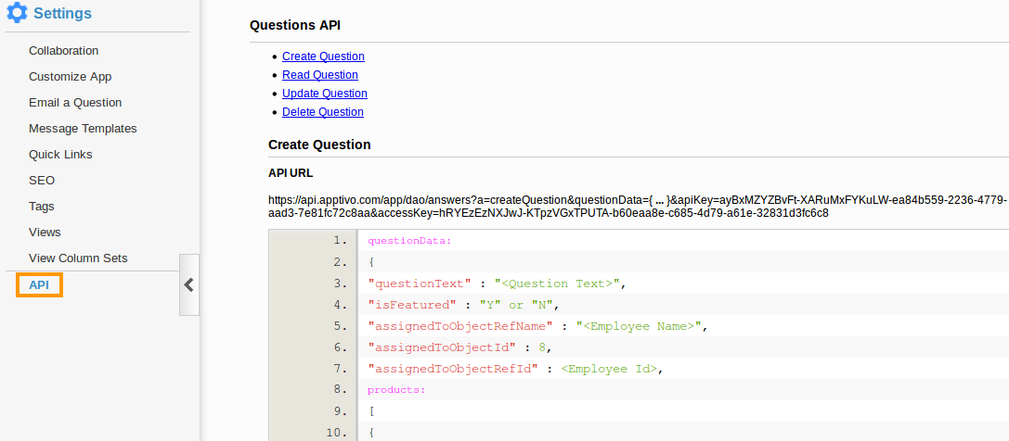Collapse the sidebar with the arrow handle
The image size is (1009, 441).
click(189, 285)
